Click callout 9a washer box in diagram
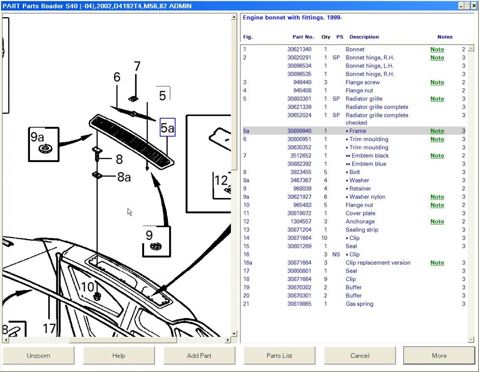The image size is (479, 372). coord(44,144)
